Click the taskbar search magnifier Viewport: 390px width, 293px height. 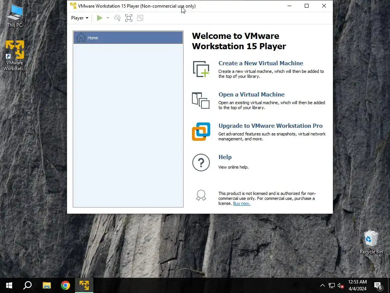[x=27, y=285]
